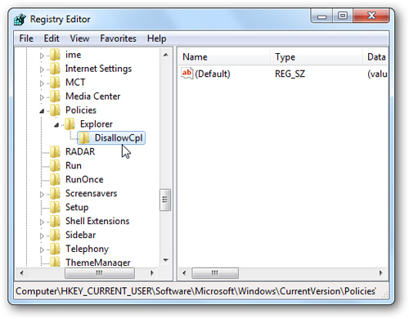
Task: Select the DisallowCpl key label
Action: tap(119, 138)
